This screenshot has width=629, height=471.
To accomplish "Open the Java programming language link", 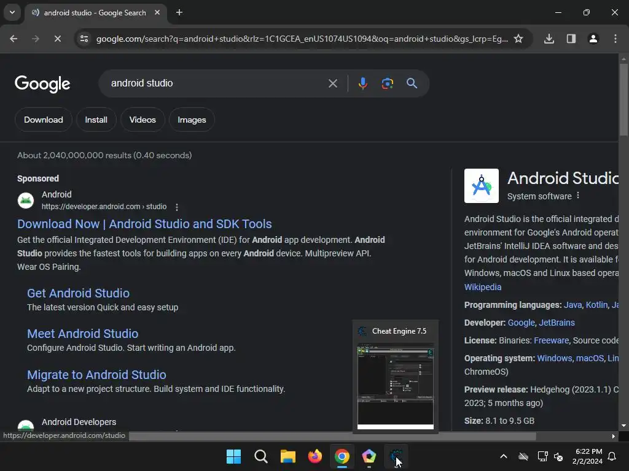I will [573, 305].
